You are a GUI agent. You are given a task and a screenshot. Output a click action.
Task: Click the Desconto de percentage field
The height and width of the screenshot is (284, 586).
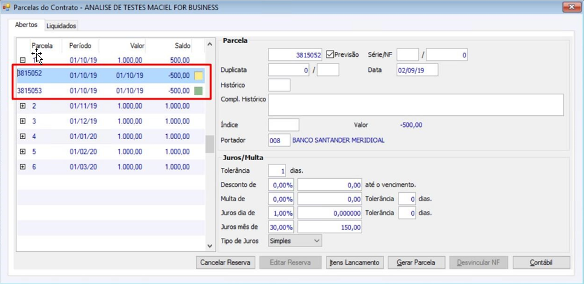[281, 185]
